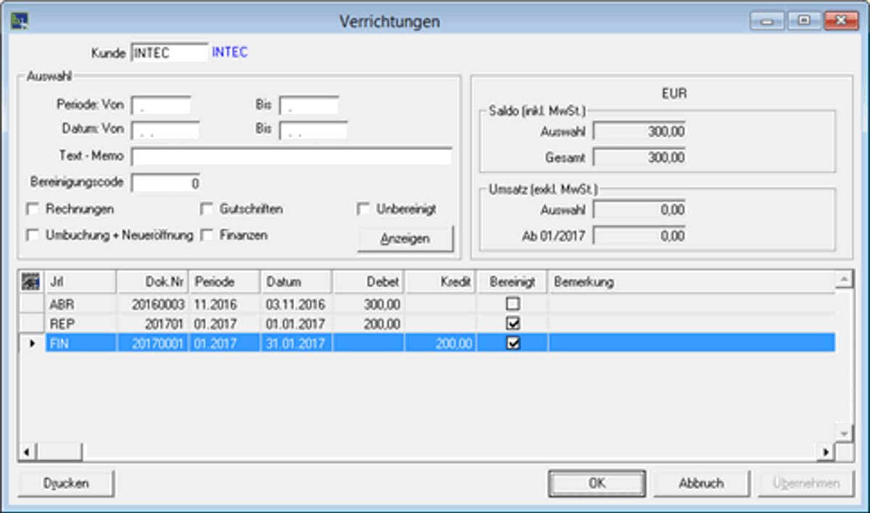Click the horizontal scrollbar thumb
This screenshot has width=870, height=513.
click(59, 452)
